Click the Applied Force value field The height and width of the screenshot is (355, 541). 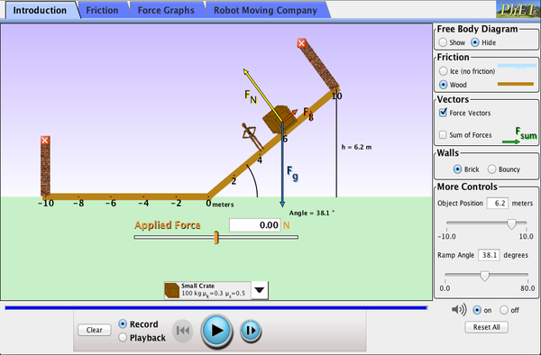[x=255, y=225]
